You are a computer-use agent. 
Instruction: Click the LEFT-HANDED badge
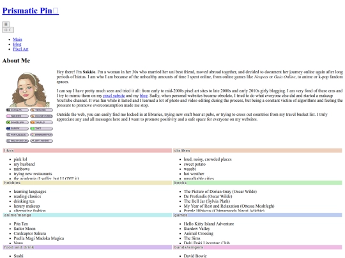coord(42,141)
